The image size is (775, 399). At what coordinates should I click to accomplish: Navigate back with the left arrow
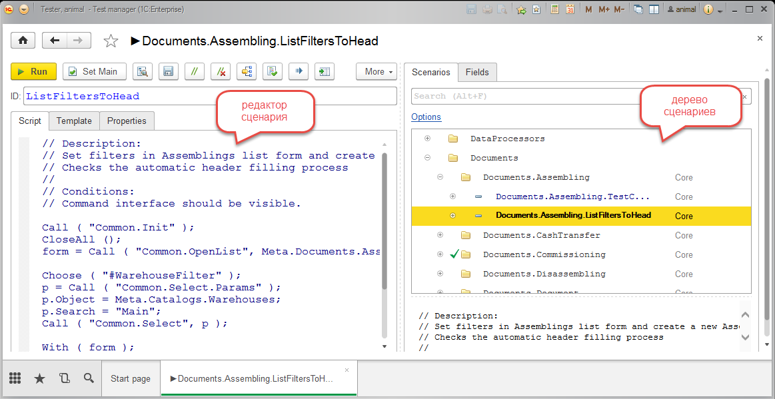click(x=55, y=41)
